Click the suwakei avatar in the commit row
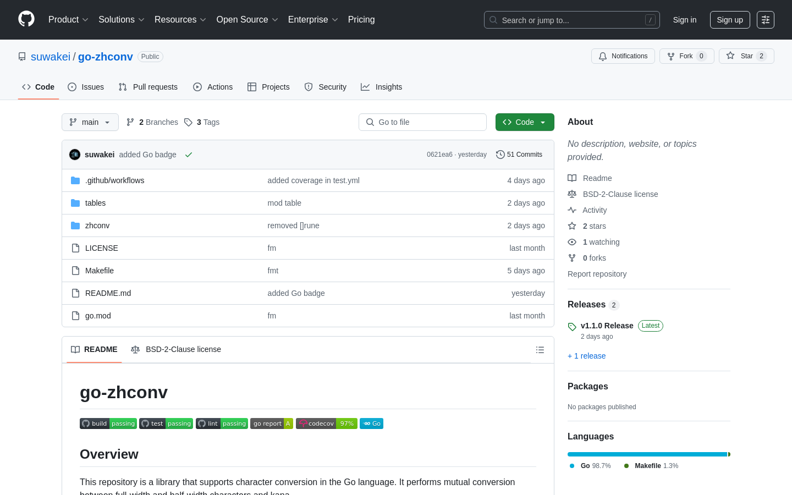The height and width of the screenshot is (495, 792). pyautogui.click(x=75, y=155)
